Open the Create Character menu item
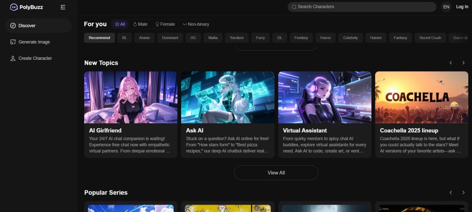Screen dimensions: 472x212 pyautogui.click(x=38, y=58)
